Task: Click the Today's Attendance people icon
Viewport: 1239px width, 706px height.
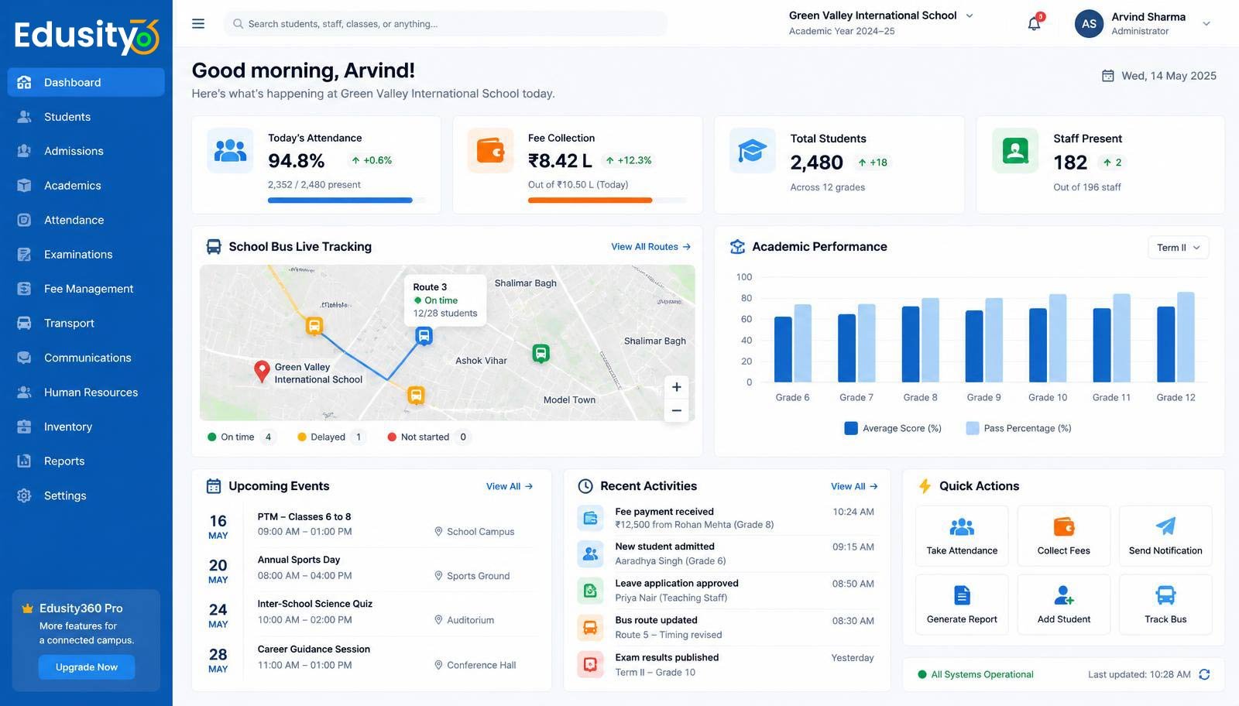Action: point(230,150)
